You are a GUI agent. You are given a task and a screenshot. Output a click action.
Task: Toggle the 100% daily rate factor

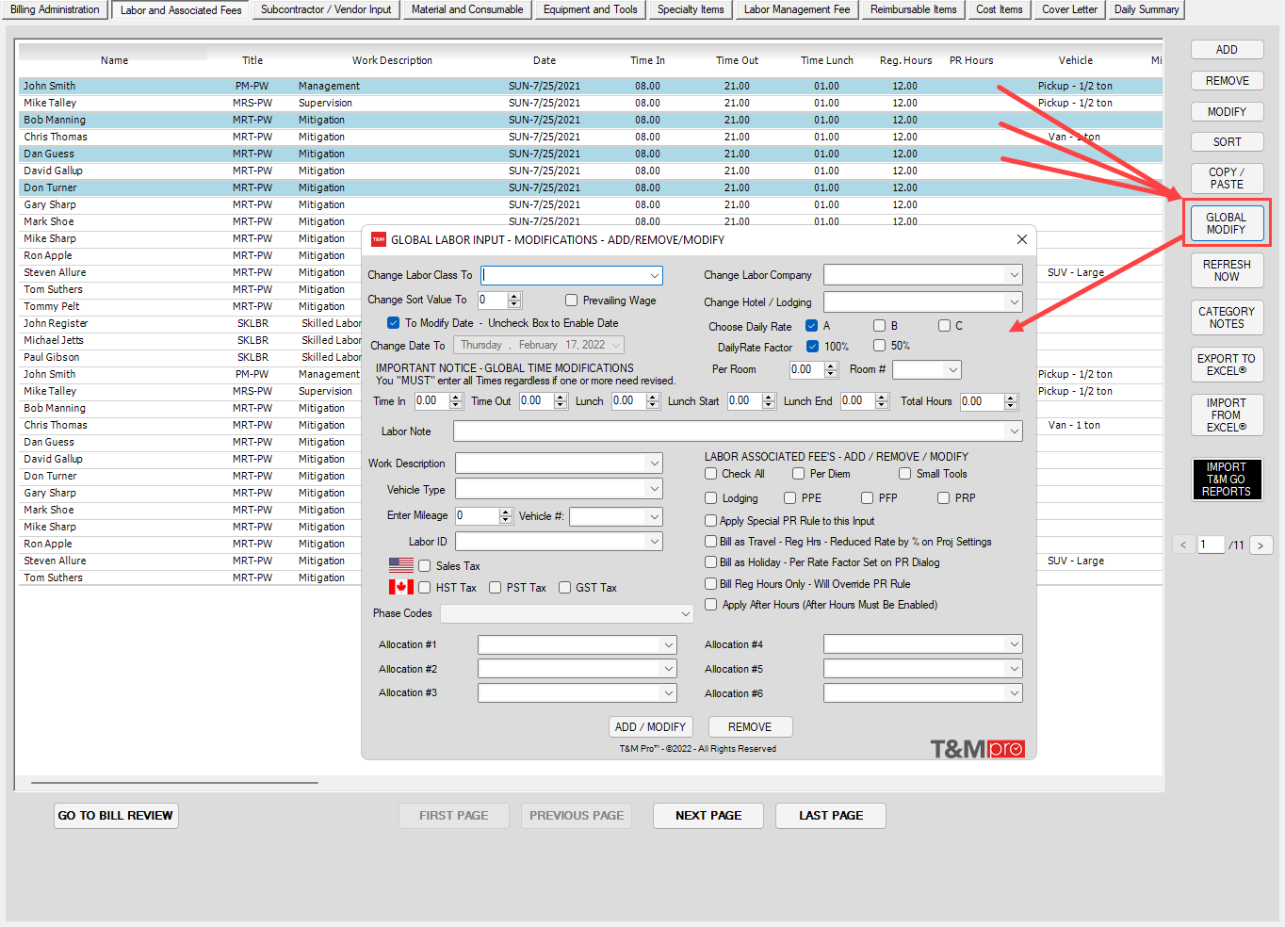click(811, 347)
